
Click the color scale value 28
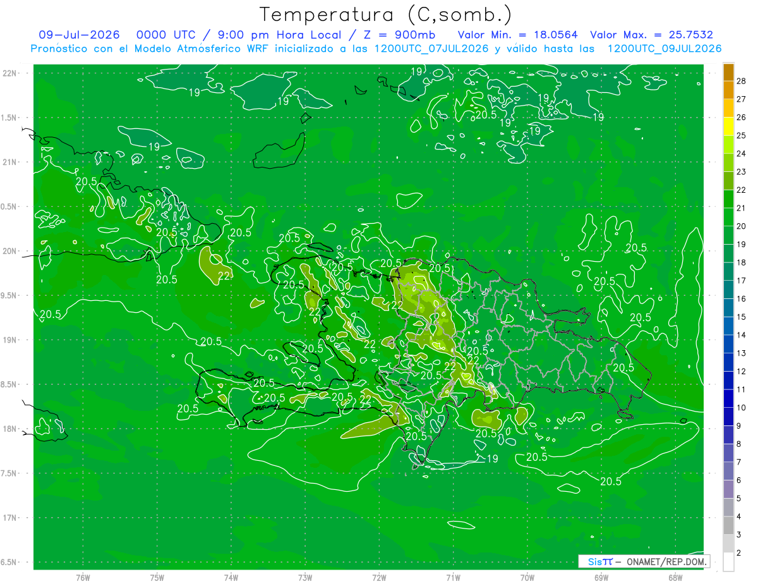(x=742, y=80)
